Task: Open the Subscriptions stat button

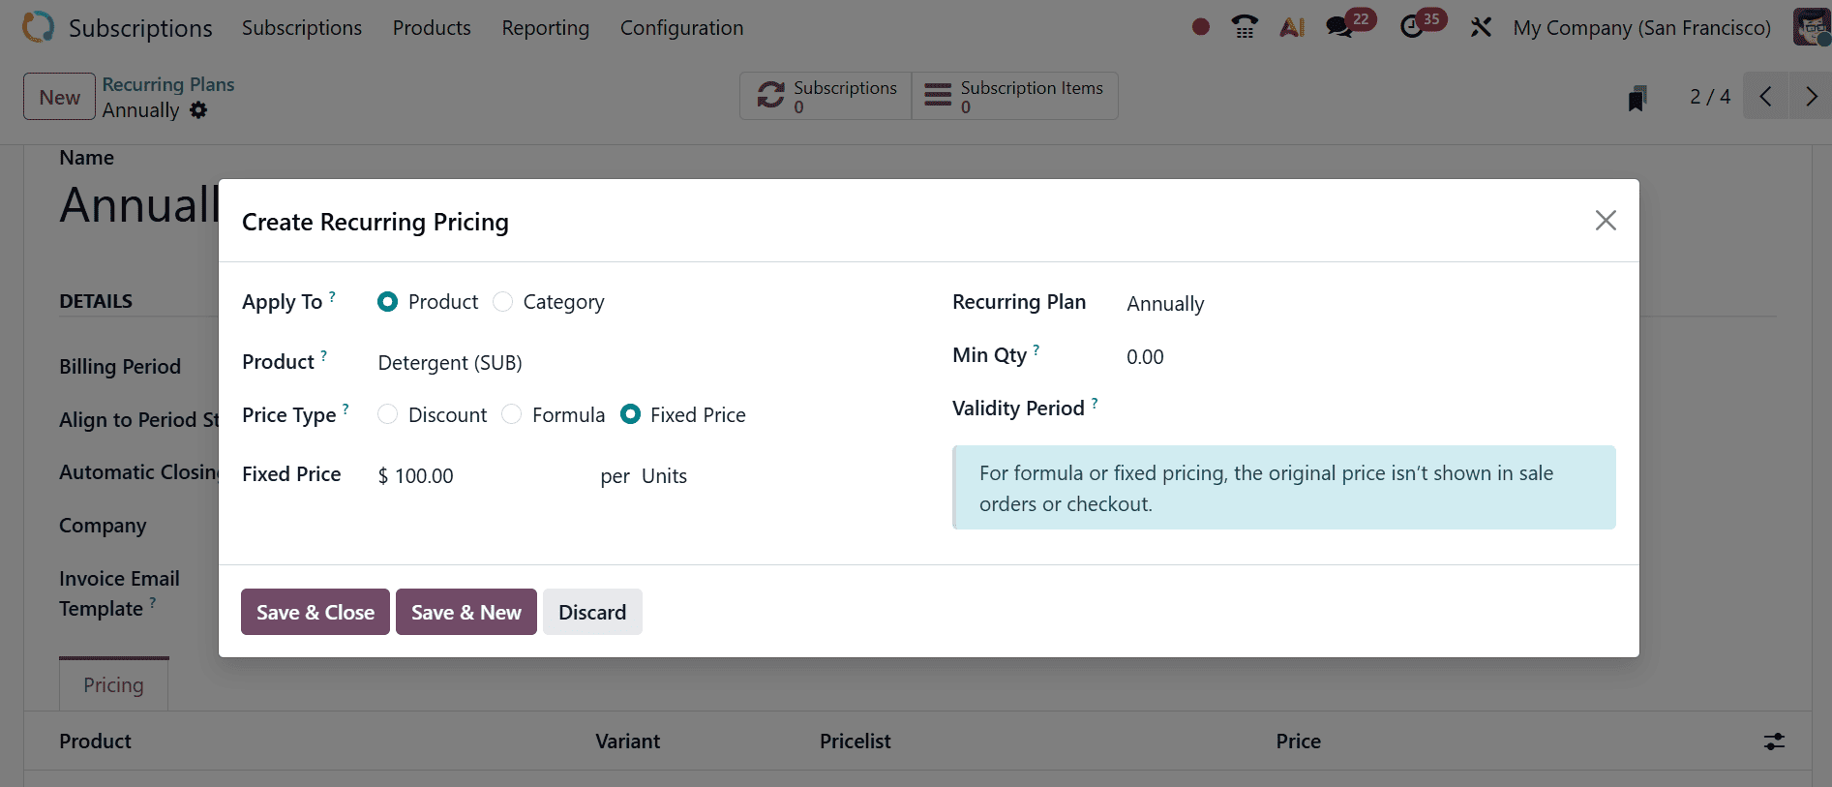Action: pos(826,96)
